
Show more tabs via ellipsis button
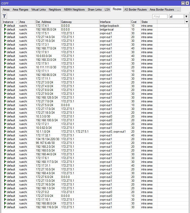point(178,10)
